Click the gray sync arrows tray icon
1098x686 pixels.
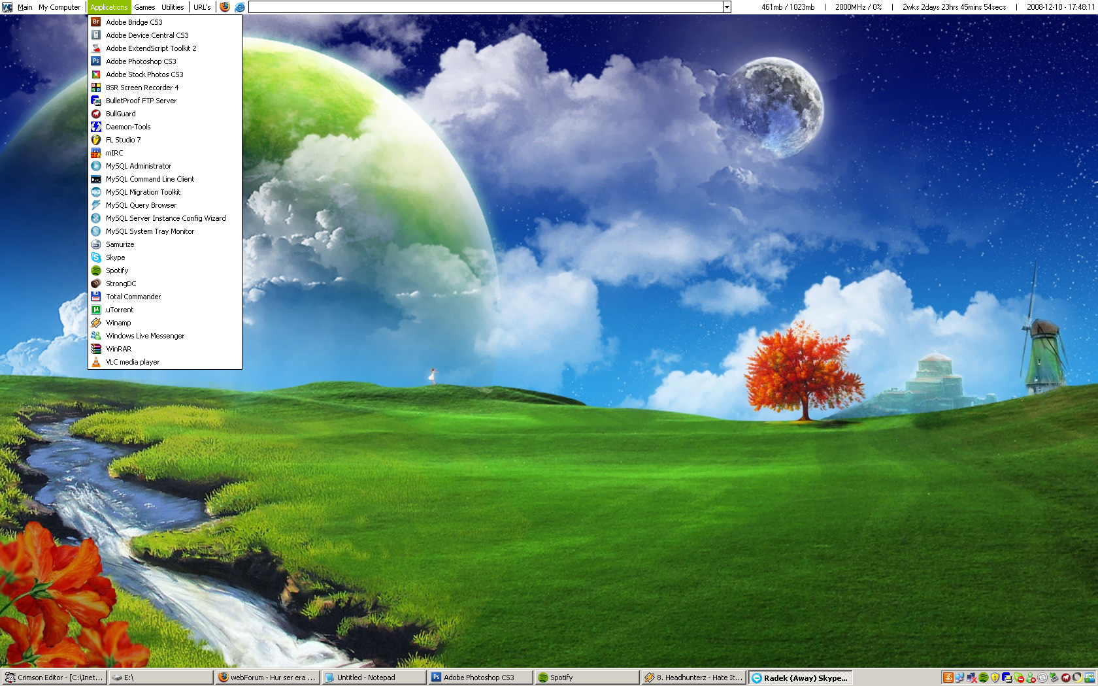pos(1042,678)
